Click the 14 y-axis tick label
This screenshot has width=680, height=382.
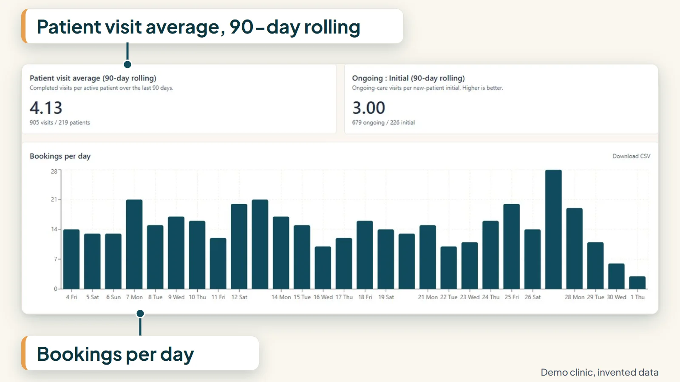click(x=54, y=229)
